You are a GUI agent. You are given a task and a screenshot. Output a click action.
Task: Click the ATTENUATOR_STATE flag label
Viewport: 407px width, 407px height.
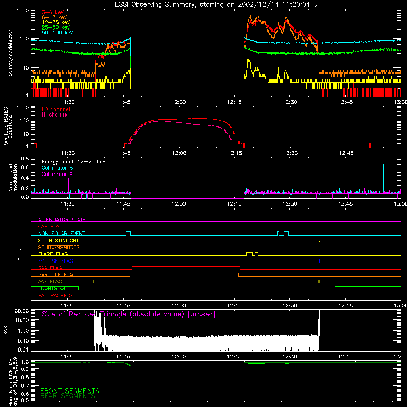click(x=62, y=220)
